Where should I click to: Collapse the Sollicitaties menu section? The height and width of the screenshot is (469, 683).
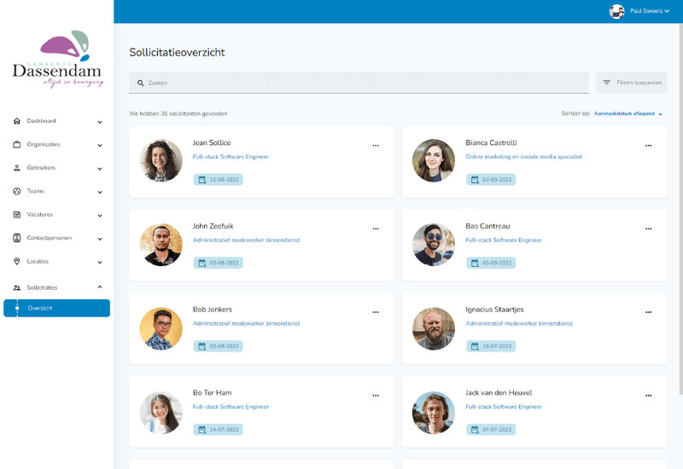point(100,287)
